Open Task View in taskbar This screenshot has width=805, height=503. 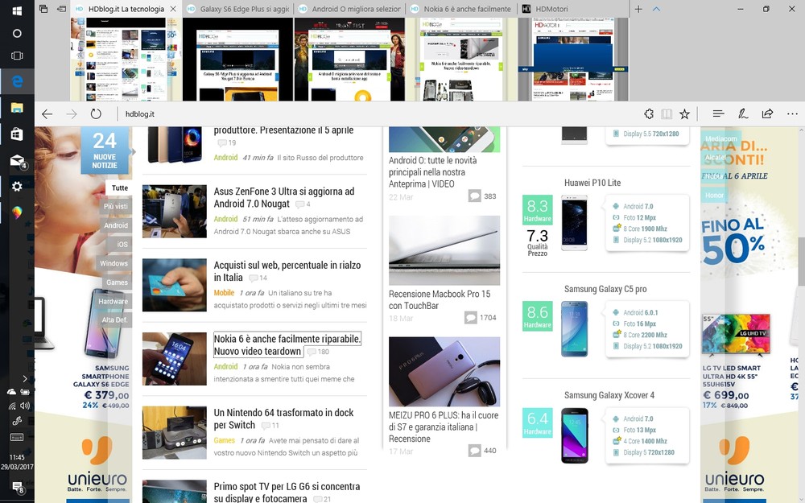17,56
